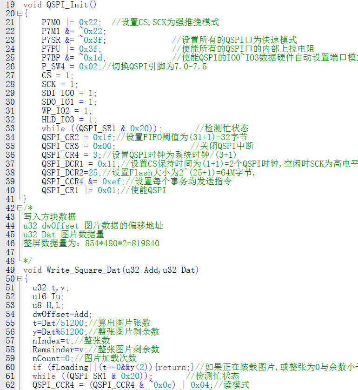
Task: Click line number 33 in the gutter
Action: tap(10, 128)
